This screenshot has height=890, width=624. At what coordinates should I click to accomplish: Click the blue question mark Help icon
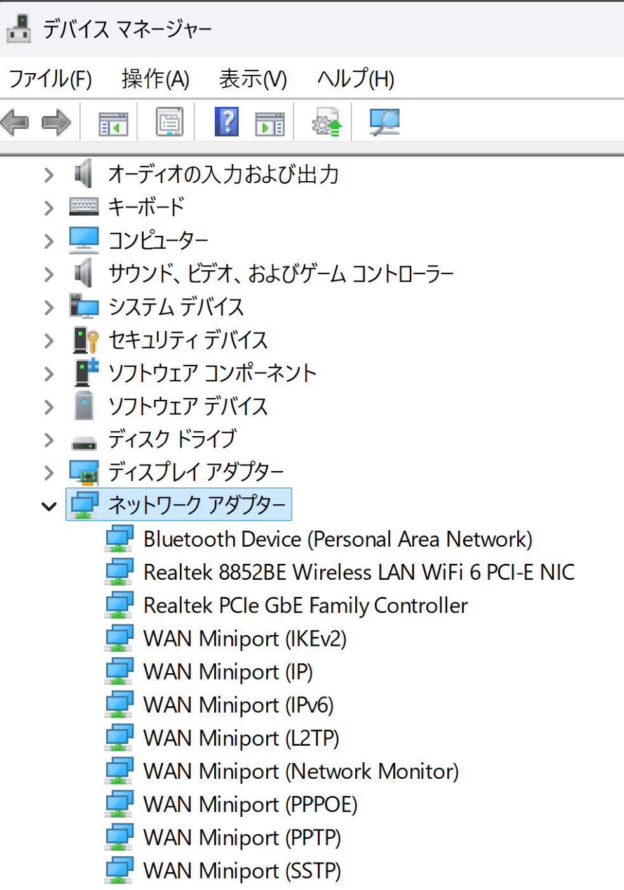click(x=227, y=121)
